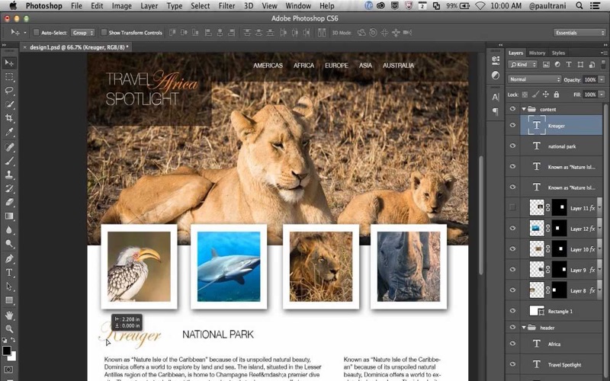Select the Lasso tool
Viewport: 610px width, 381px height.
pos(9,91)
